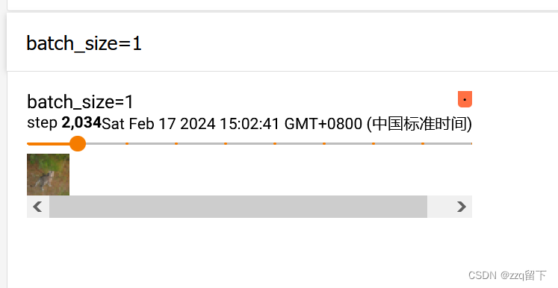Click the right arrow of horizontal scrollbar
Screen dimensions: 558x288
coord(461,207)
